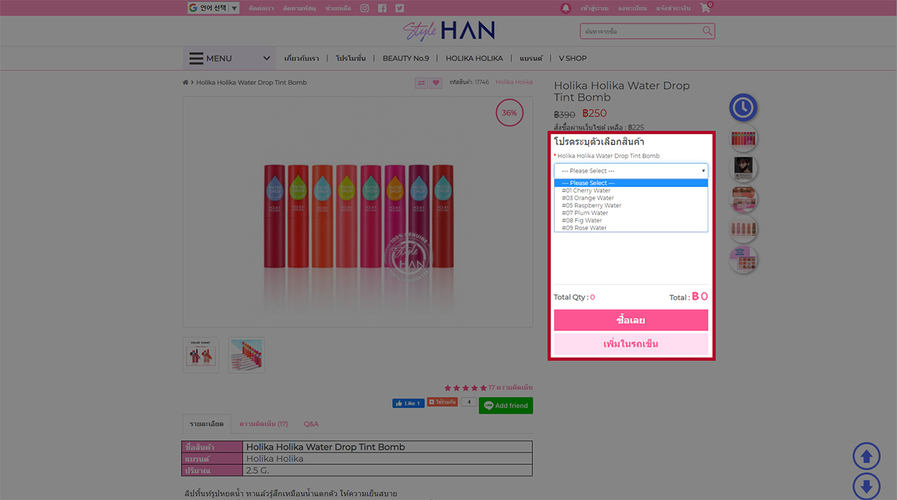This screenshot has height=500, width=897.
Task: Open the ติดต่อเรา contact link
Action: click(x=260, y=8)
